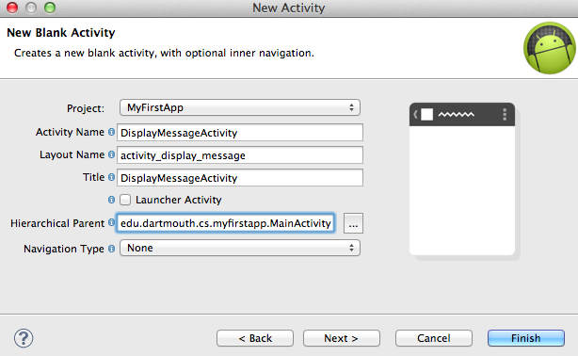Viewport: 578px width, 356px height.
Task: Click info icon next to Hierarchical Parent
Action: coord(111,223)
